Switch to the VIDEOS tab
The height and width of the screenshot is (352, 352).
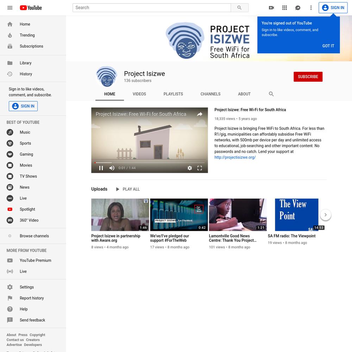point(139,94)
